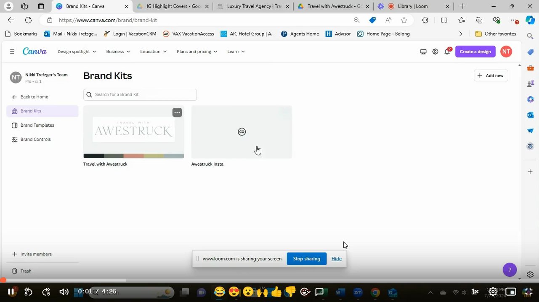Open the Tools briefcase in Edge sidebar

tap(530, 68)
